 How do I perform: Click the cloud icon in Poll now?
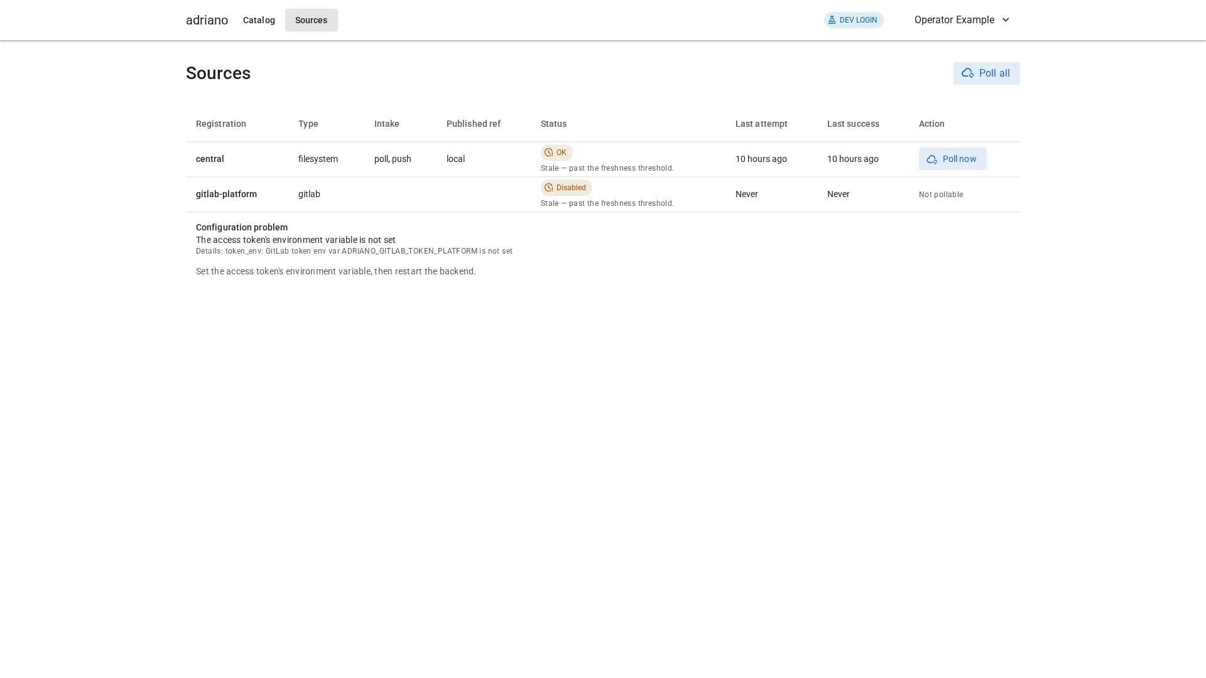coord(932,159)
